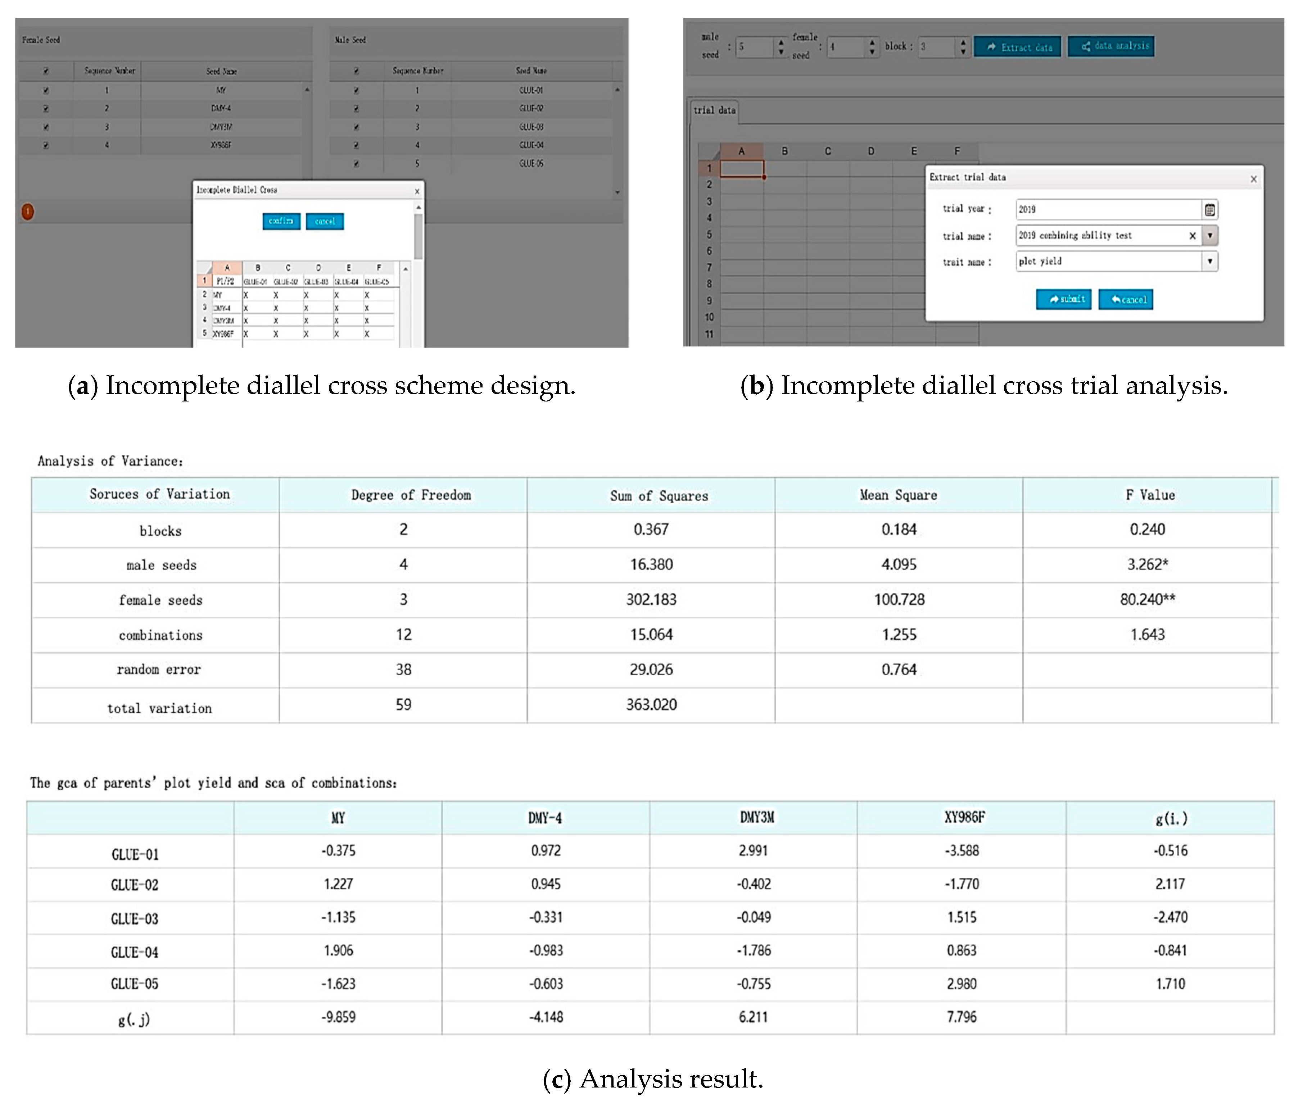Toggle select-all checkbox in Male Seed header
This screenshot has height=1099, width=1303.
357,71
